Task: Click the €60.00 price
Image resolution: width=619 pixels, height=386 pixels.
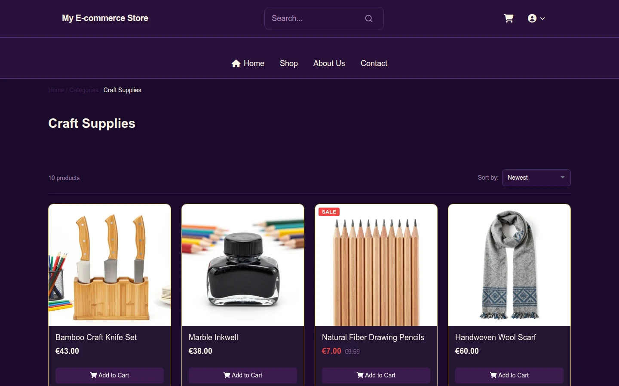Action: [x=467, y=351]
